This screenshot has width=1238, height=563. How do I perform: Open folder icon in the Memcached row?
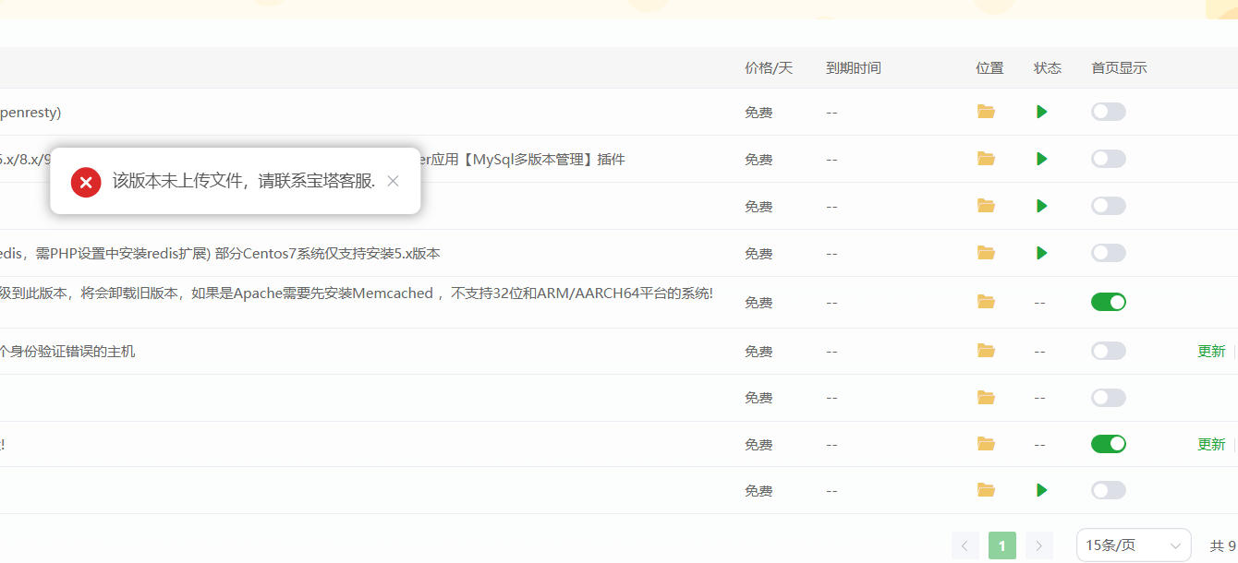(986, 302)
